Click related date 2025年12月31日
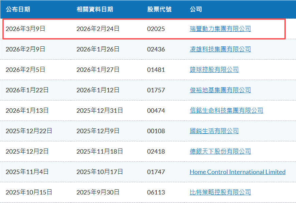 click(x=100, y=110)
